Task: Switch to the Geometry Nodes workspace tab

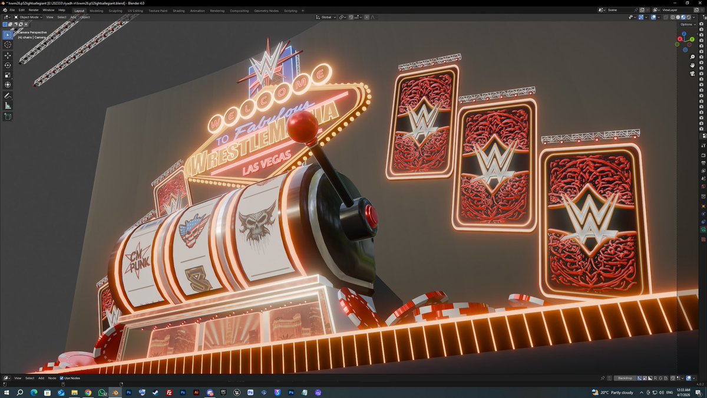Action: 266,11
